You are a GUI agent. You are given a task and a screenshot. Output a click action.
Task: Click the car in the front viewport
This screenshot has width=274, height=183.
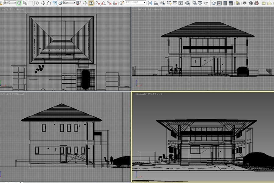[x=243, y=71]
